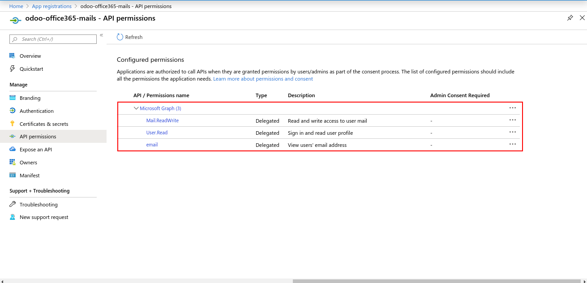
Task: Open the Expose an API section
Action: [x=35, y=150]
